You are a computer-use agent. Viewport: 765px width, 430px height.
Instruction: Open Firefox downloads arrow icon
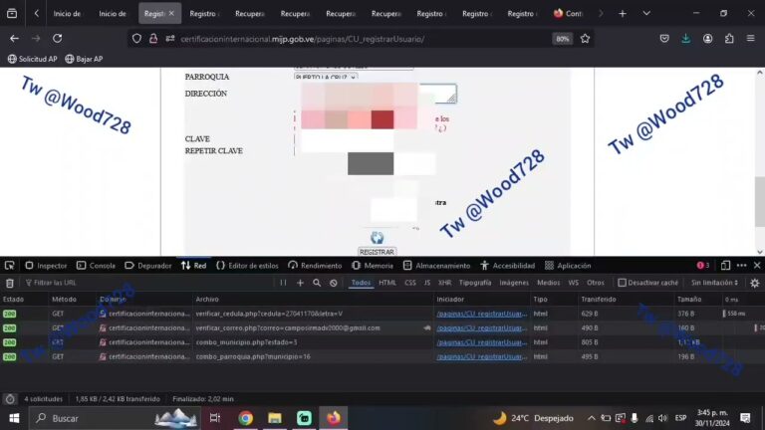[x=685, y=38]
